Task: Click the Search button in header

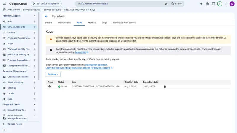Action: tap(177, 4)
